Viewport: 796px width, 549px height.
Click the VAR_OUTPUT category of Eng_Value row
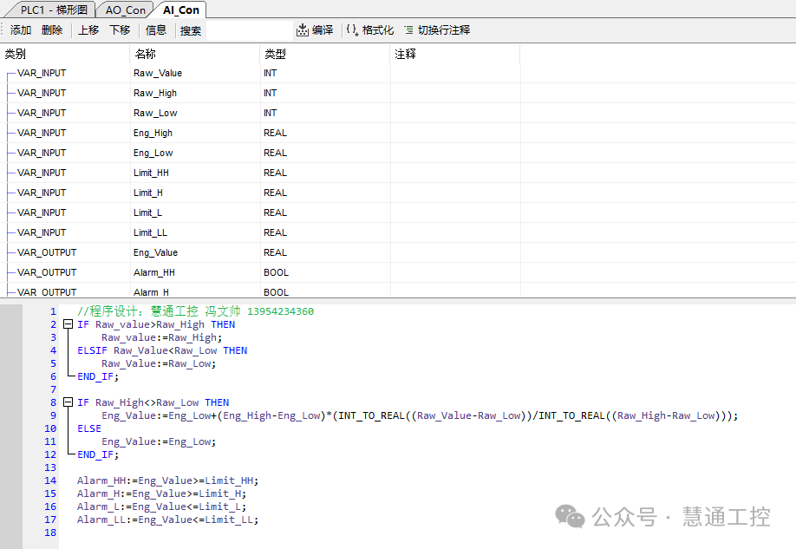point(47,252)
